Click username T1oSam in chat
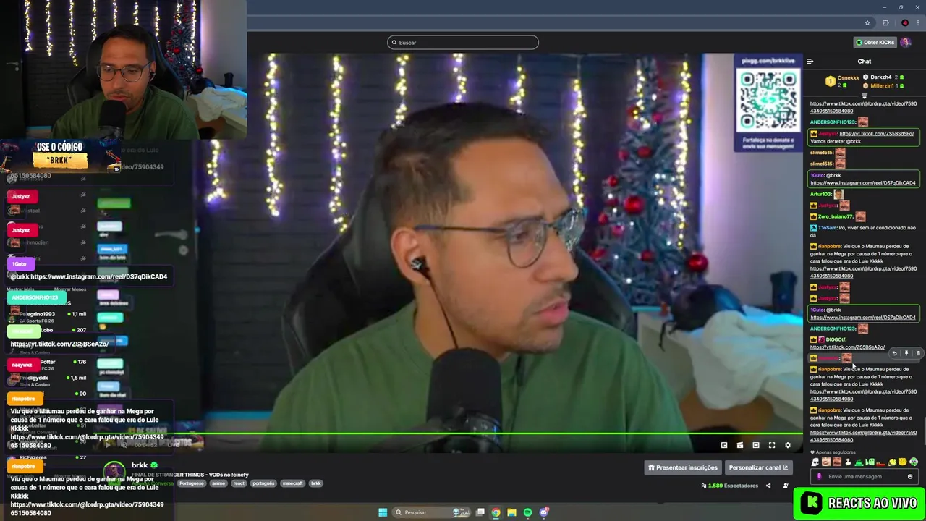The height and width of the screenshot is (521, 926). (827, 228)
